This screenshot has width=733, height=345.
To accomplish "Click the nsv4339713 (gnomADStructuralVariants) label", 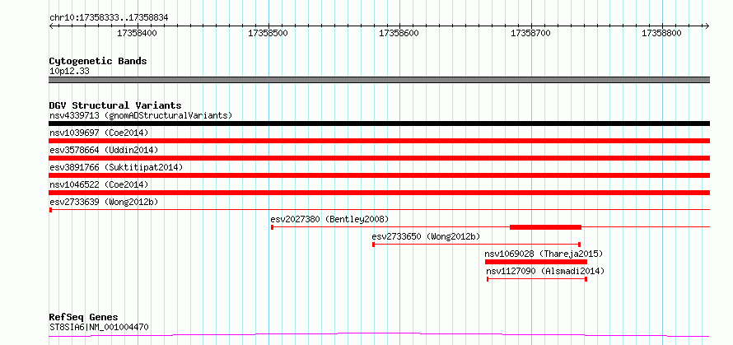I will tap(141, 115).
